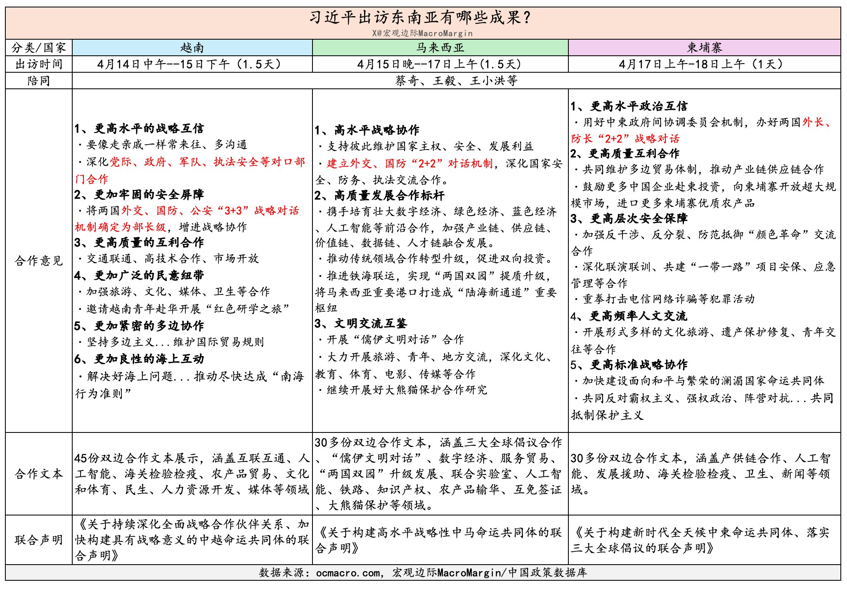847x589 pixels.
Task: Click the 陪同 row label
Action: click(x=39, y=81)
